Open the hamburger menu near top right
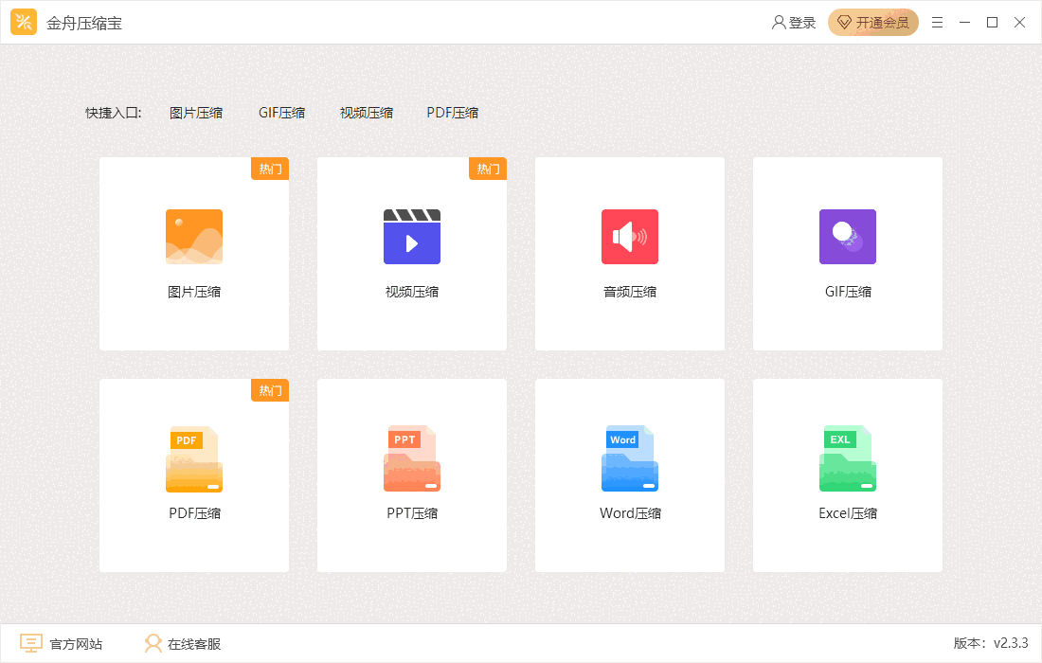The image size is (1042, 663). [937, 22]
